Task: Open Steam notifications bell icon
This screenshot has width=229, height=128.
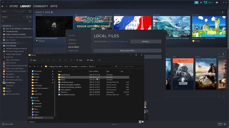Action: [x=201, y=2]
